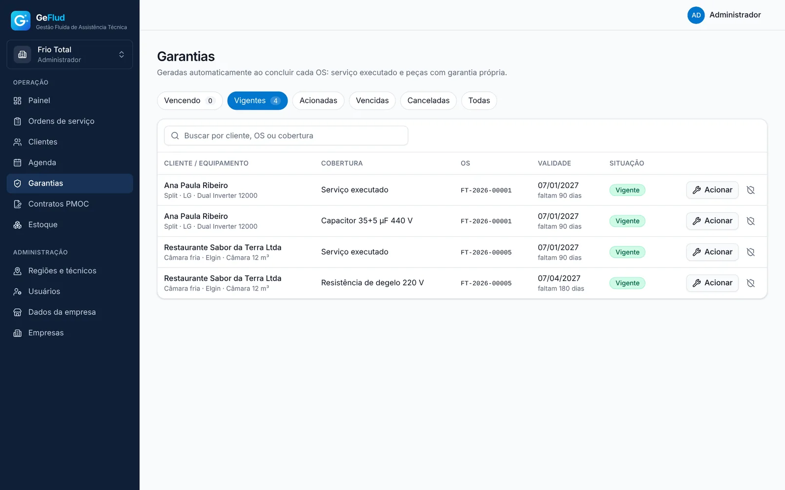Click "faltam 180 dias" text
This screenshot has width=785, height=490.
coord(561,289)
